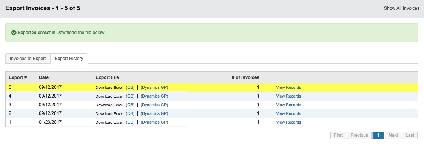View Records for export 5

point(288,87)
